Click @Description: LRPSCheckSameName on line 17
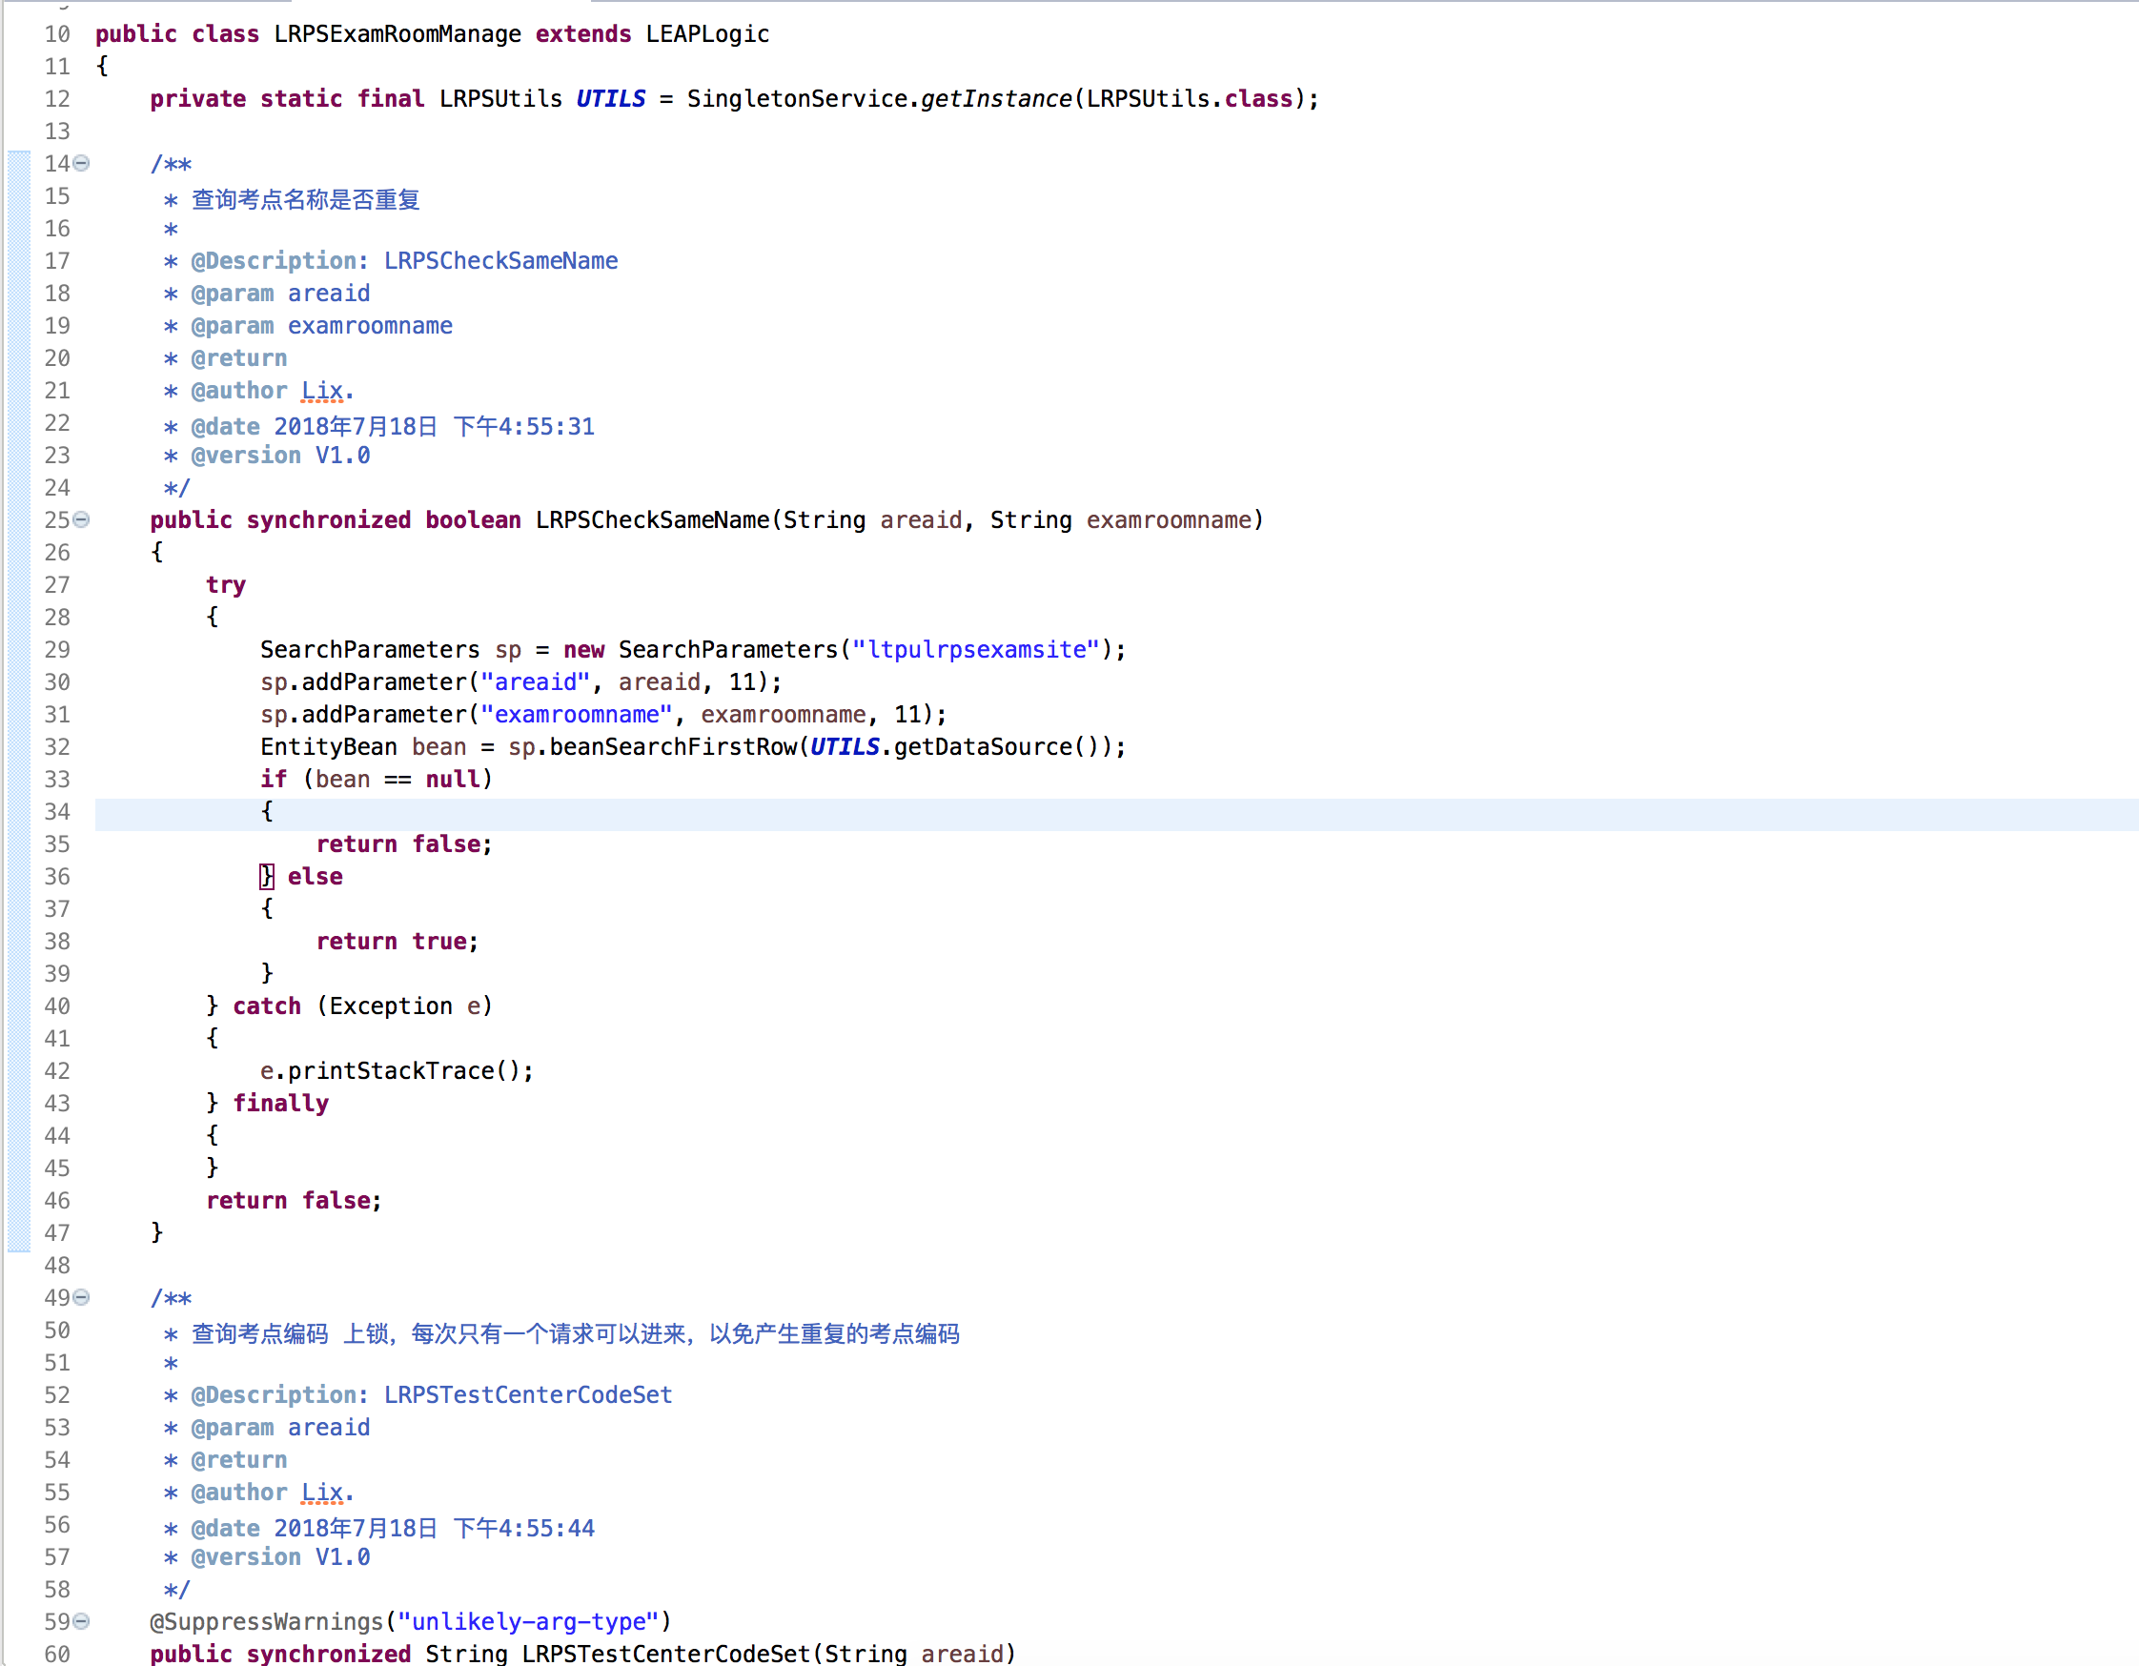Screen dimensions: 2139x1666 point(404,261)
